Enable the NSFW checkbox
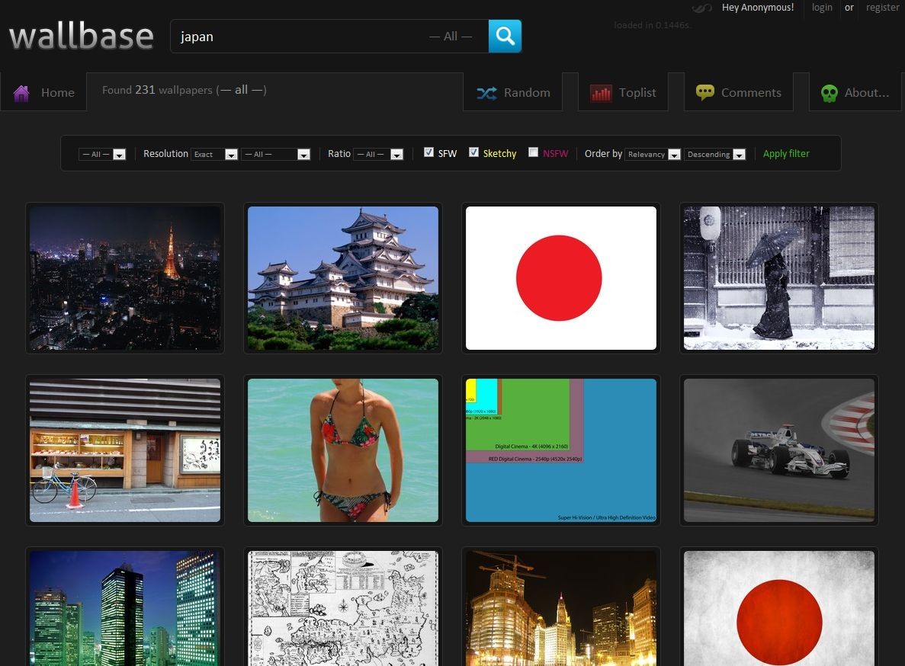 point(533,152)
